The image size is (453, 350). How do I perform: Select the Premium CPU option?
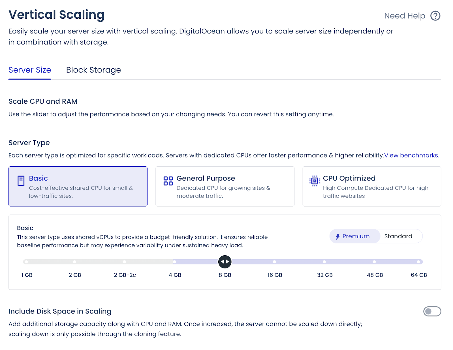tap(354, 236)
